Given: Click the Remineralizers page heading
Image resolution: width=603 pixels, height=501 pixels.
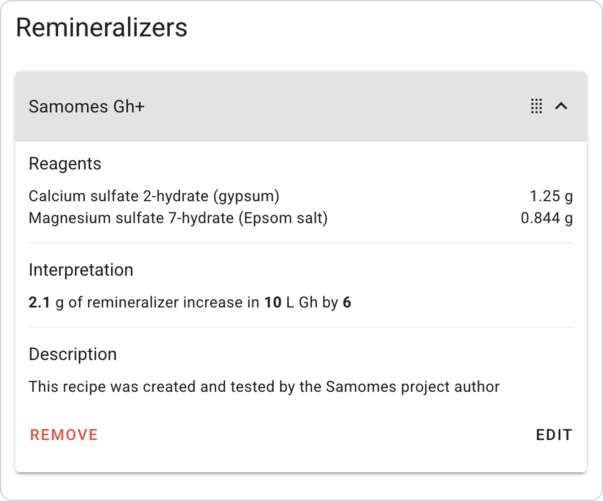Looking at the screenshot, I should [x=102, y=28].
